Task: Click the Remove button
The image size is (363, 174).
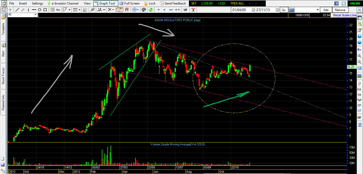Action: pyautogui.click(x=340, y=10)
